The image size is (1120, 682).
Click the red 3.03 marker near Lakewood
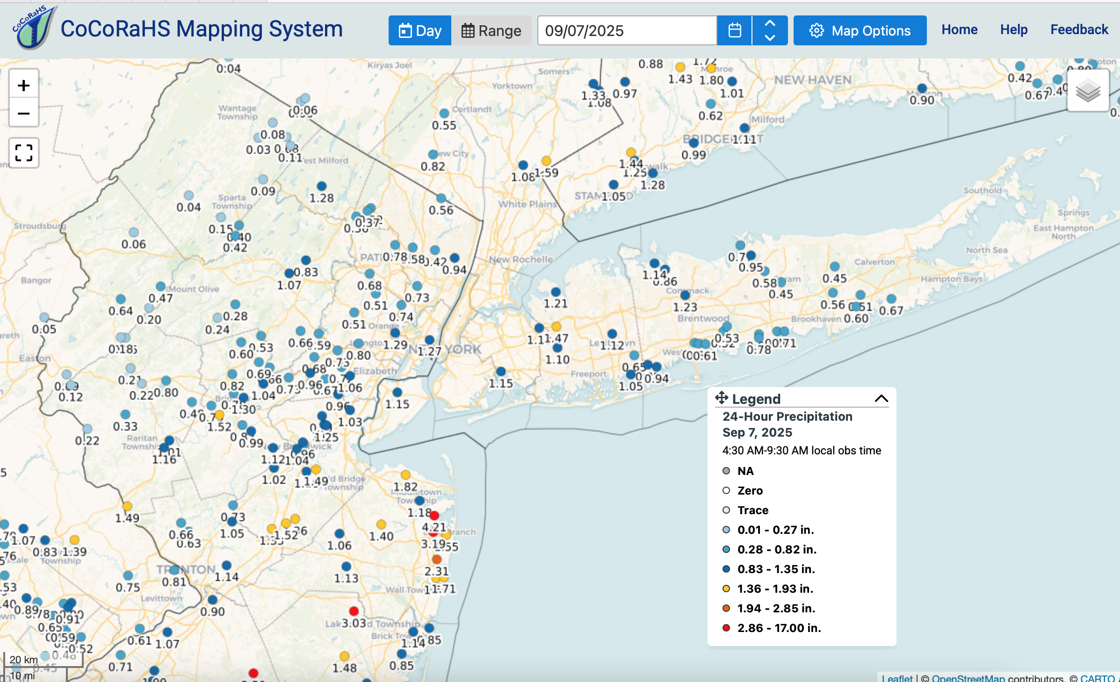tap(354, 611)
